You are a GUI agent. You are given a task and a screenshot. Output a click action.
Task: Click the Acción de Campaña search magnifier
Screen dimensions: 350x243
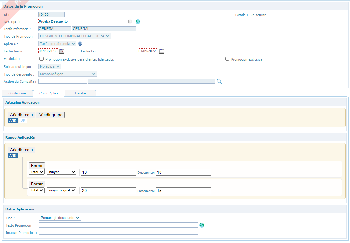(219, 82)
